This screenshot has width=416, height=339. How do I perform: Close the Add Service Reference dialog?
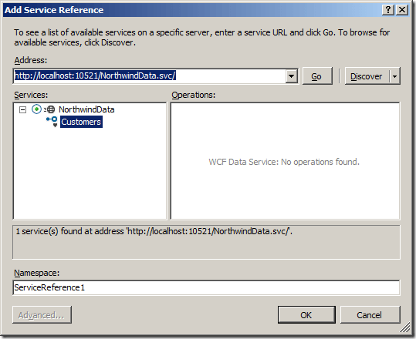coord(402,10)
